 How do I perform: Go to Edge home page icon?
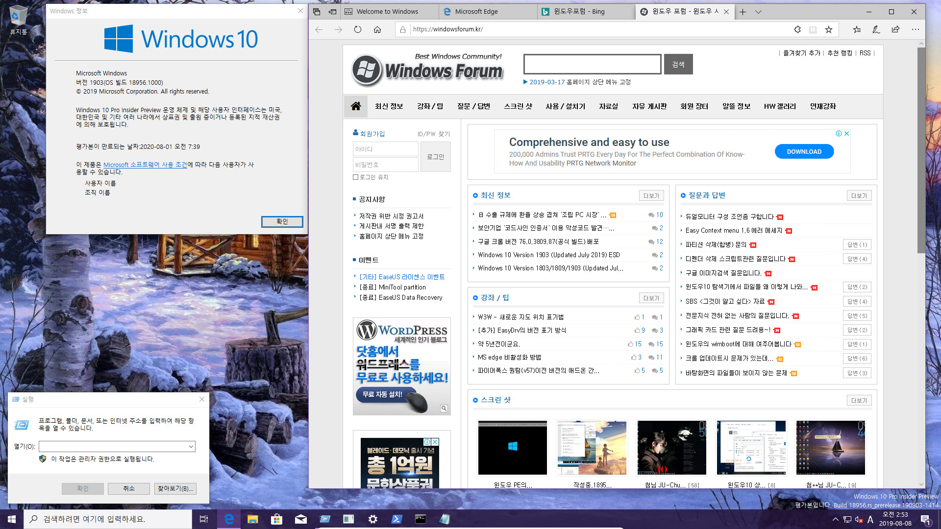point(377,29)
